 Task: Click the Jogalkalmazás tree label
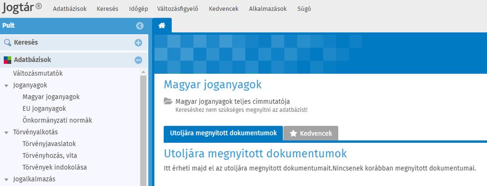[x=34, y=179]
